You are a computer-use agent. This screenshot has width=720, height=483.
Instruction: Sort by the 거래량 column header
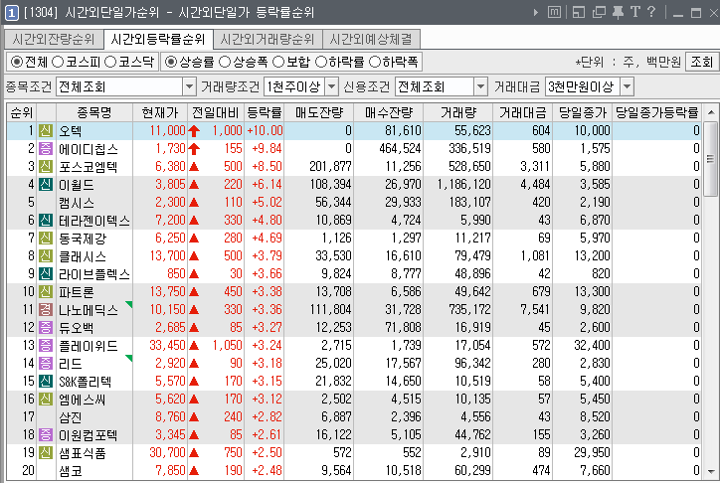tap(457, 112)
